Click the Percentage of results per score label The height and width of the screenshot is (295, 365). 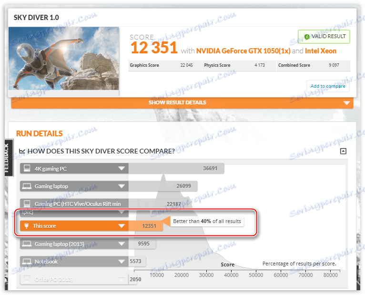tap(299, 264)
